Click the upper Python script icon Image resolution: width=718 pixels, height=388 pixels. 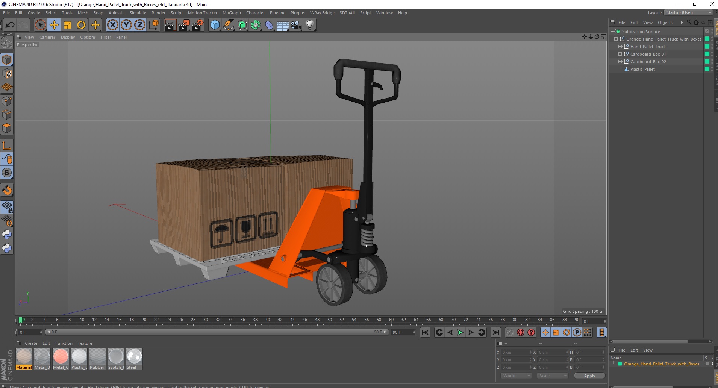click(7, 235)
